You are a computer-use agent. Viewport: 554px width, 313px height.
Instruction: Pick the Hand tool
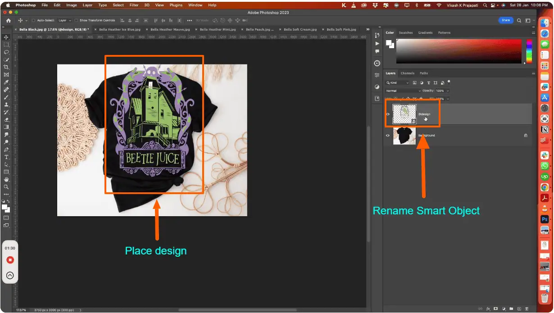point(6,179)
